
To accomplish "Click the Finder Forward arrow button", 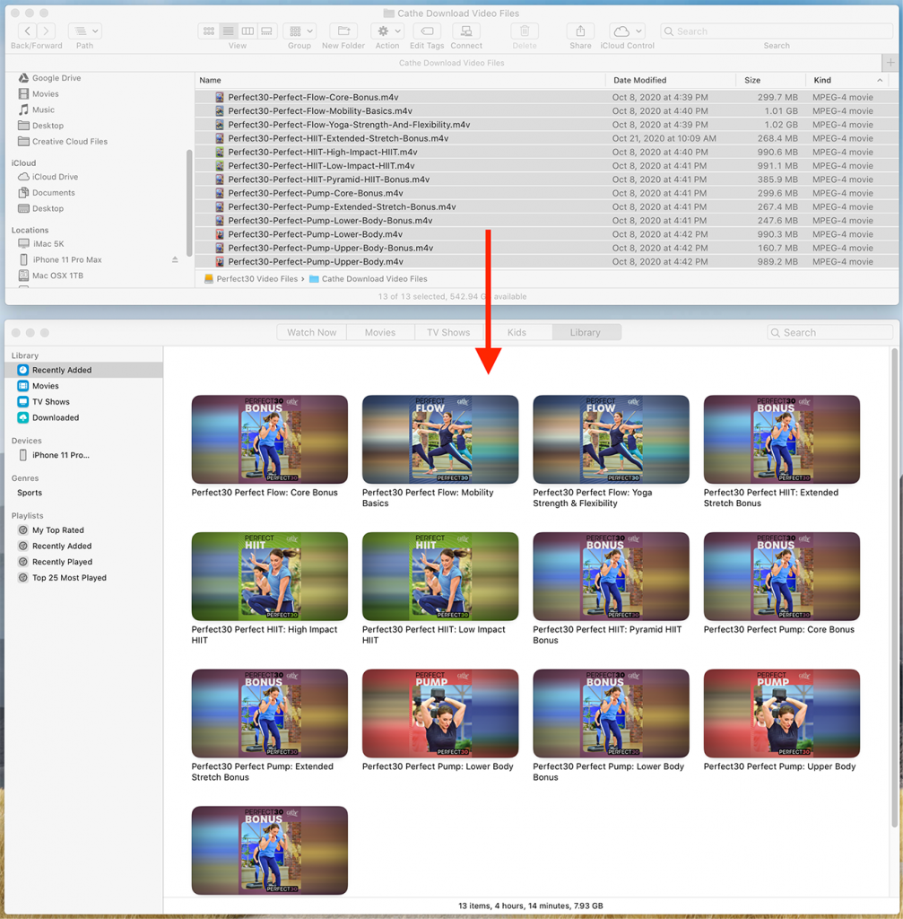I will pyautogui.click(x=47, y=31).
